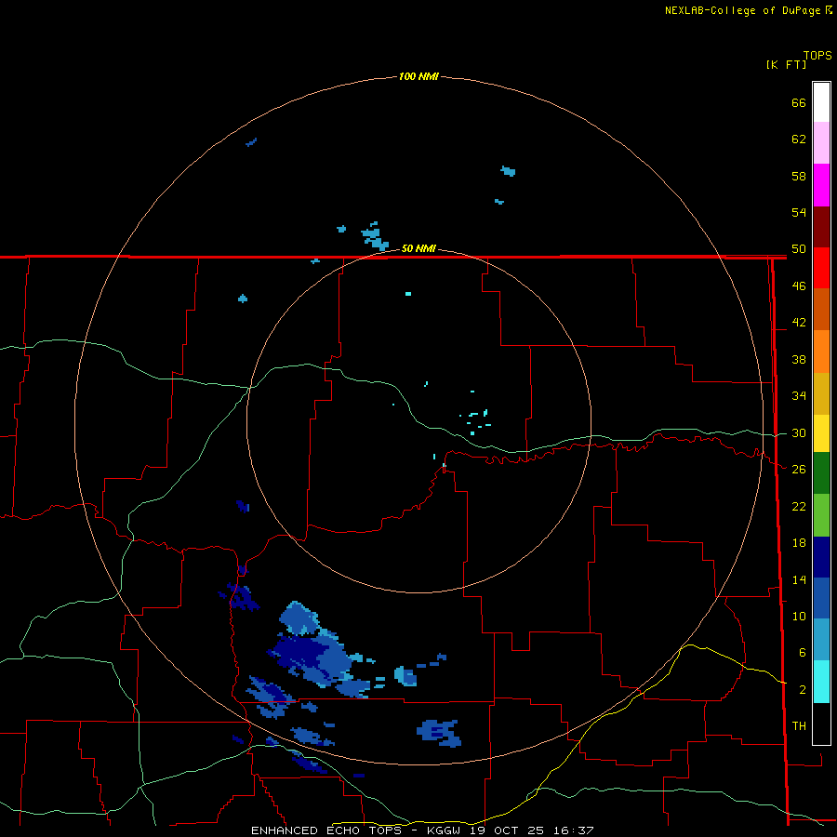Click the "62" legend value
The width and height of the screenshot is (837, 837).
pos(799,139)
